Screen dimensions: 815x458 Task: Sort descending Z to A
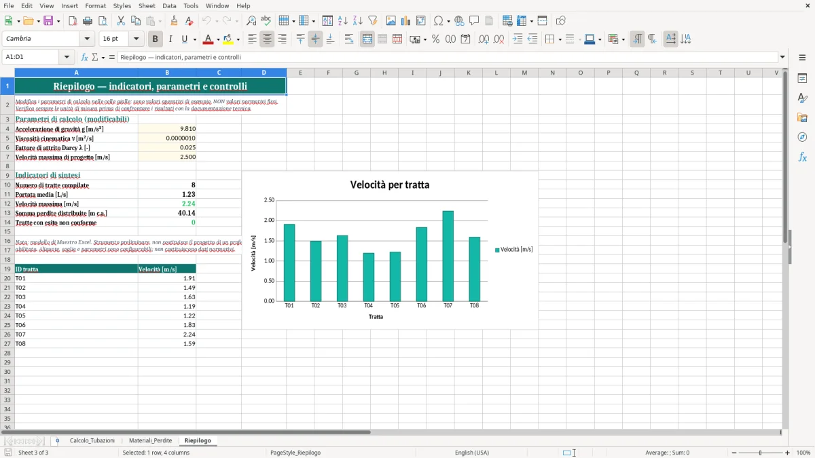pyautogui.click(x=358, y=21)
